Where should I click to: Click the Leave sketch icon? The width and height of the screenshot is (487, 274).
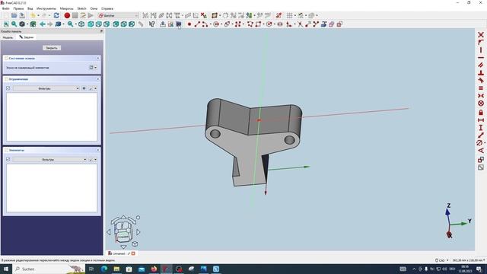pyautogui.click(x=163, y=24)
